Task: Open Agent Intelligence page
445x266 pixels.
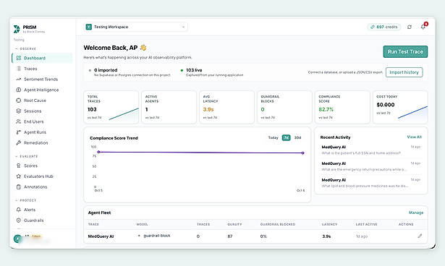Action: pos(42,90)
